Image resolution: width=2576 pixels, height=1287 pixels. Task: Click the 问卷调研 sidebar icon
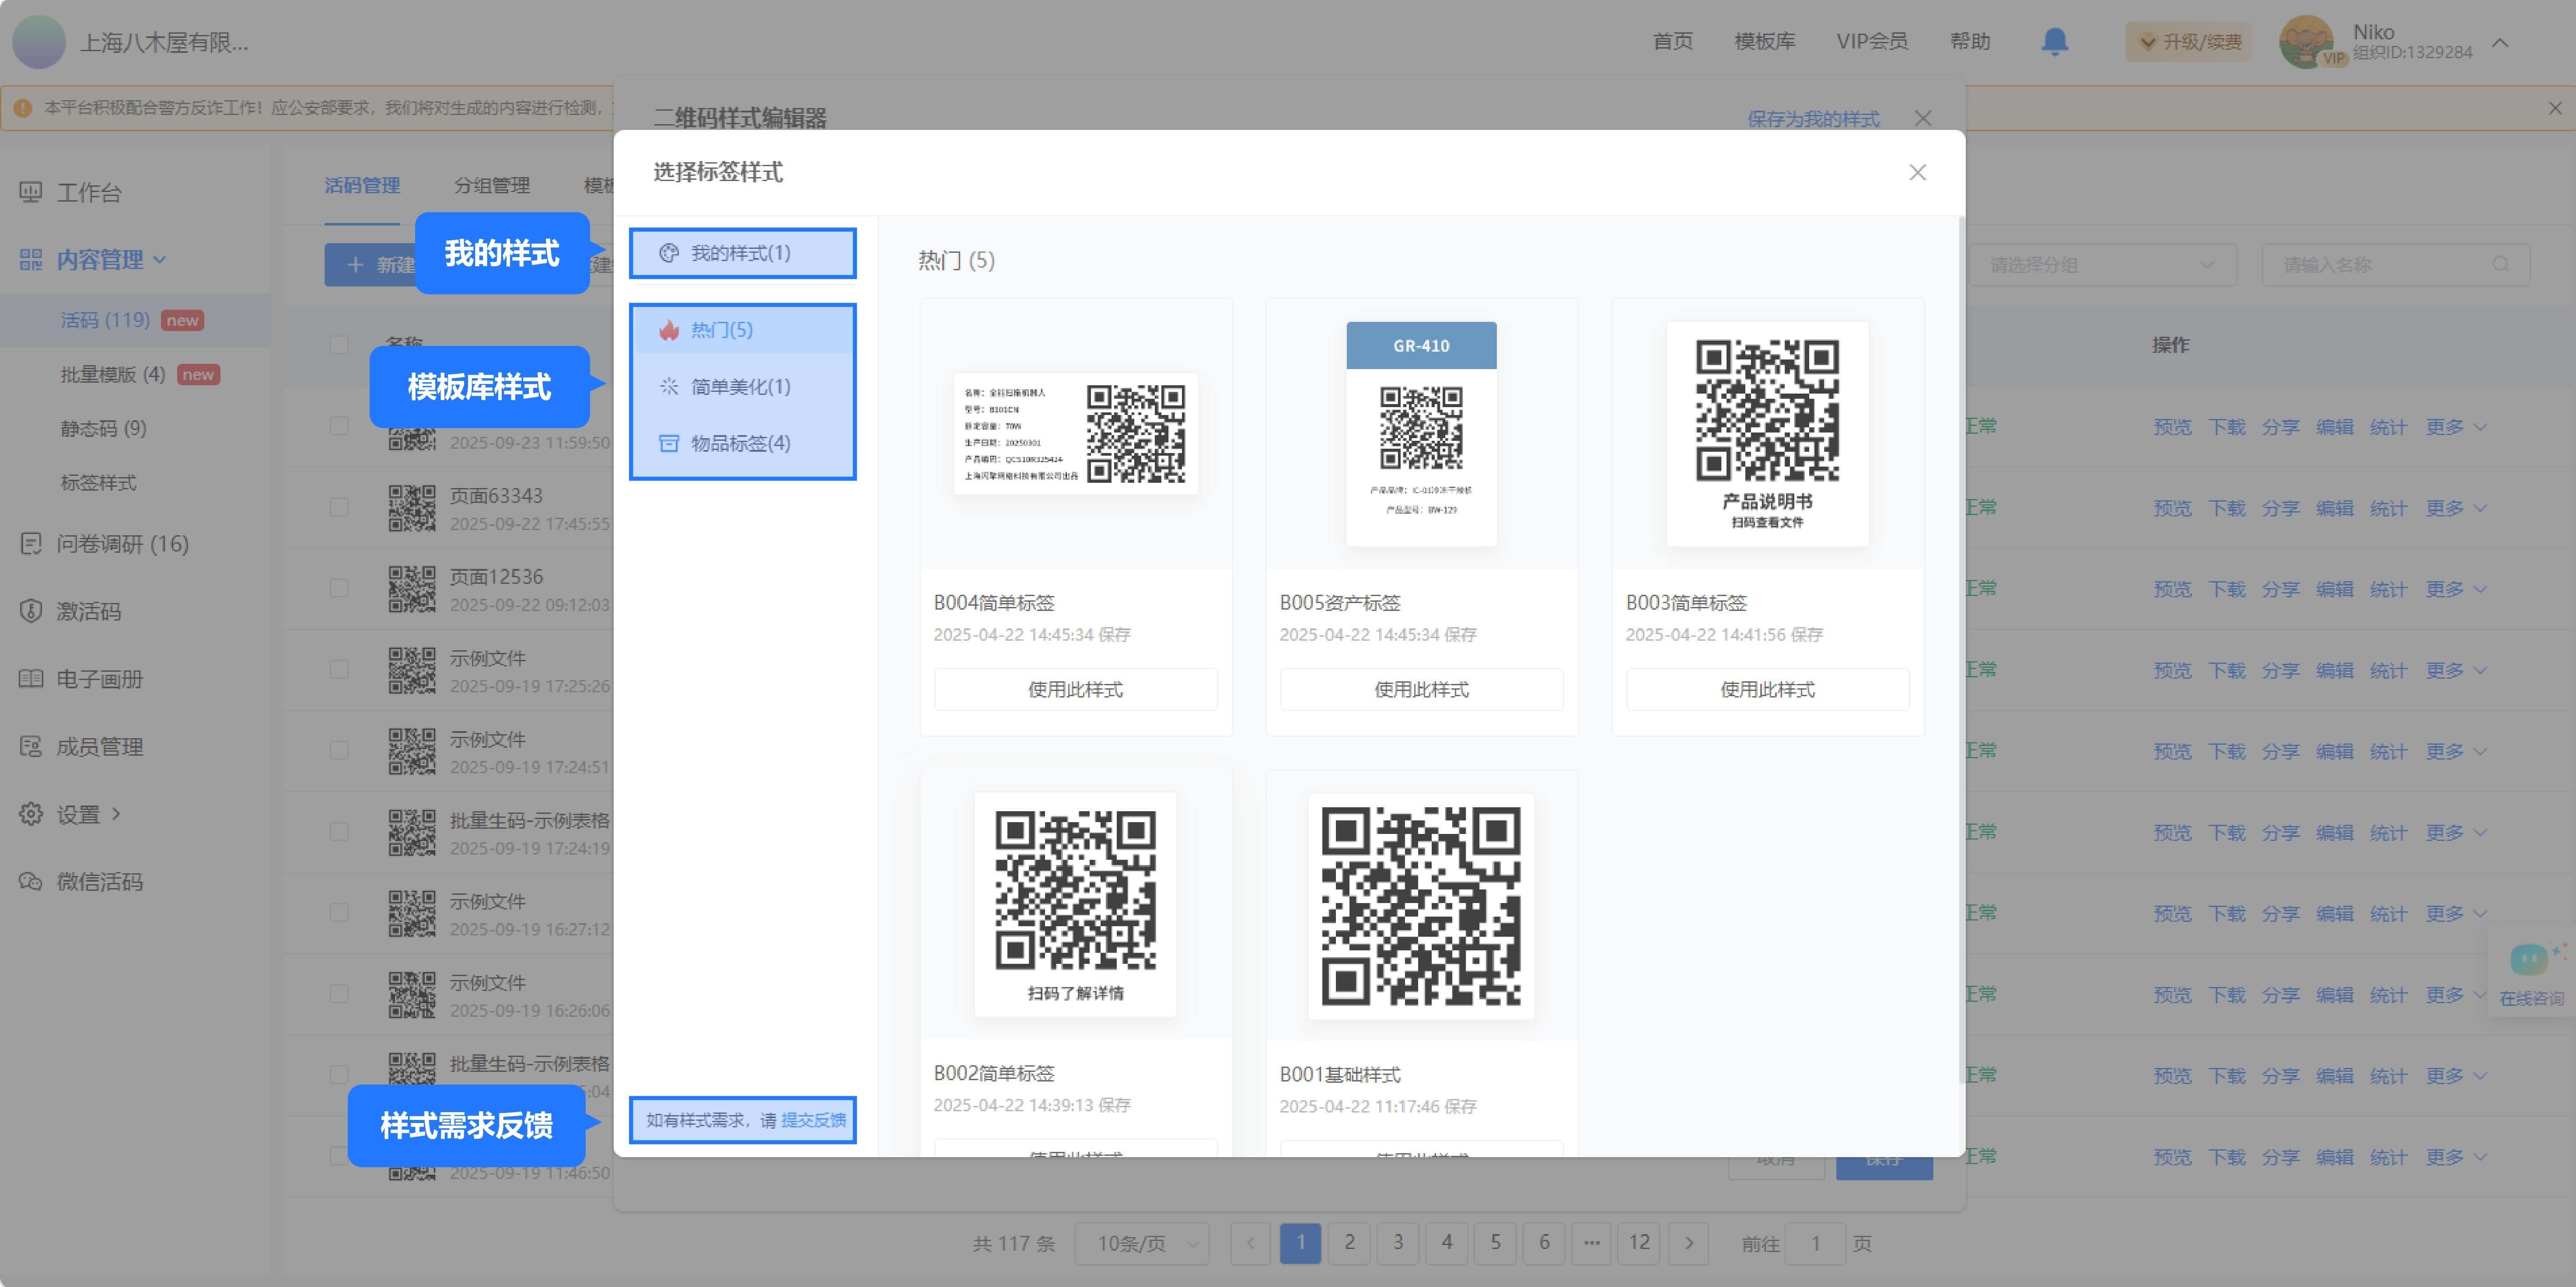31,543
